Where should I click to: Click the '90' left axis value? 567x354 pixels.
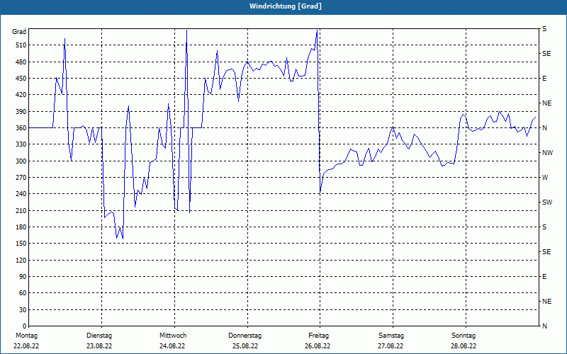23,277
